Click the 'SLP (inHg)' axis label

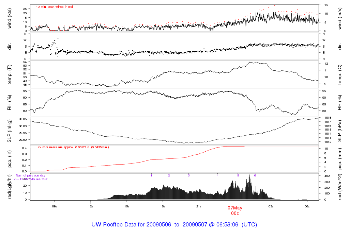(9, 131)
